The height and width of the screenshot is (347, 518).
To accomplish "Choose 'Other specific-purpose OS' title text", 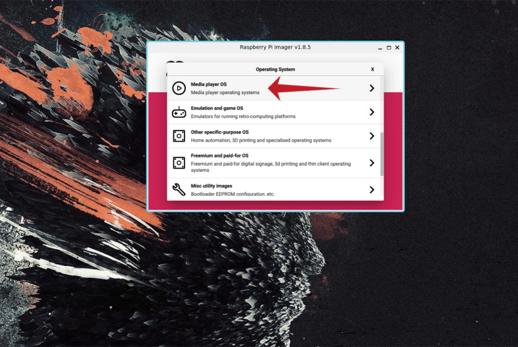I will (x=220, y=132).
